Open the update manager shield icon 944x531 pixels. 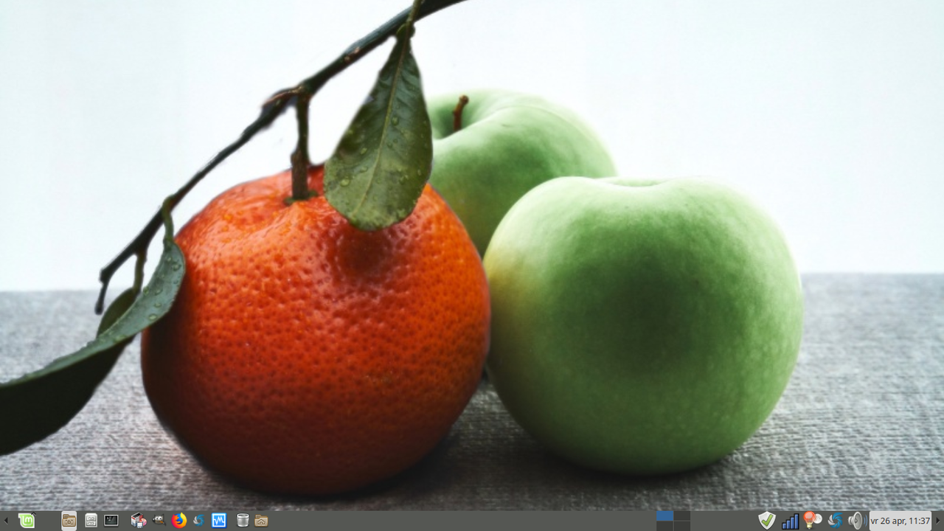[x=767, y=521]
